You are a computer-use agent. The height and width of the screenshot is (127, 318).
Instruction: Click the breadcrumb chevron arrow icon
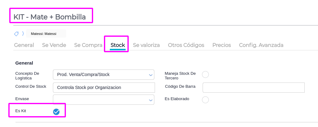click(x=23, y=34)
